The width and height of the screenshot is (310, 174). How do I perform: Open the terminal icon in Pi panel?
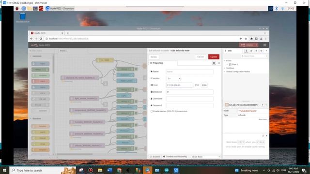[x=35, y=9]
